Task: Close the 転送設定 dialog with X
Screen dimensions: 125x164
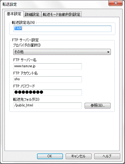Action: tap(115, 3)
